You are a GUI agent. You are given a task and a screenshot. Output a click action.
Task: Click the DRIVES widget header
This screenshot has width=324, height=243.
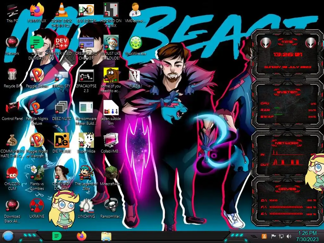point(287,189)
